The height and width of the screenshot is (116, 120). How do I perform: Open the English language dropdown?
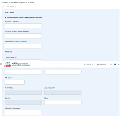click(102, 65)
